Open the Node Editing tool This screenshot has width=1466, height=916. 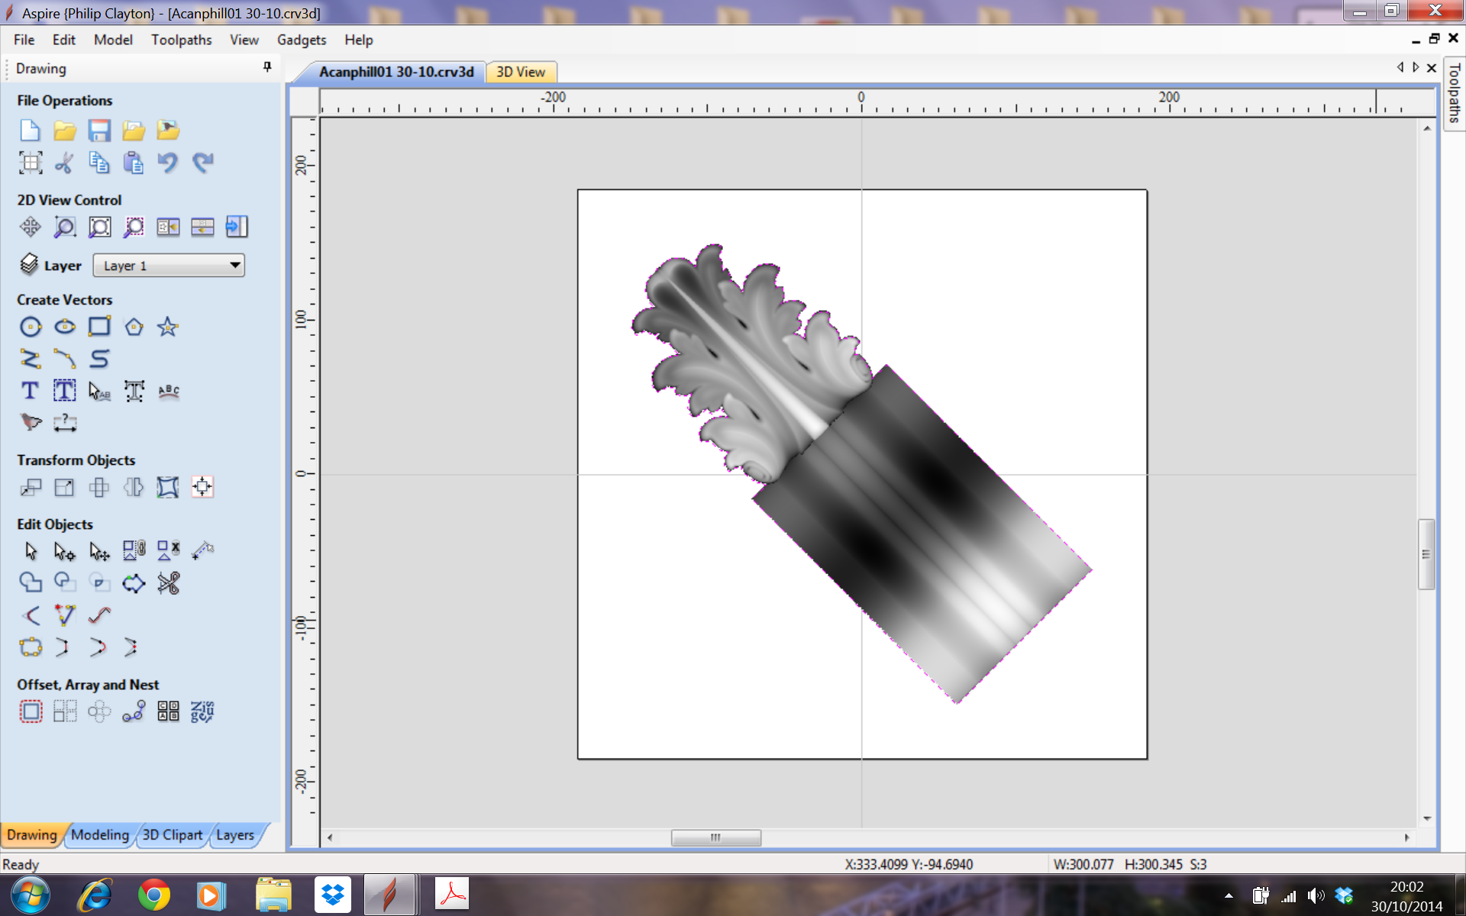(x=65, y=550)
